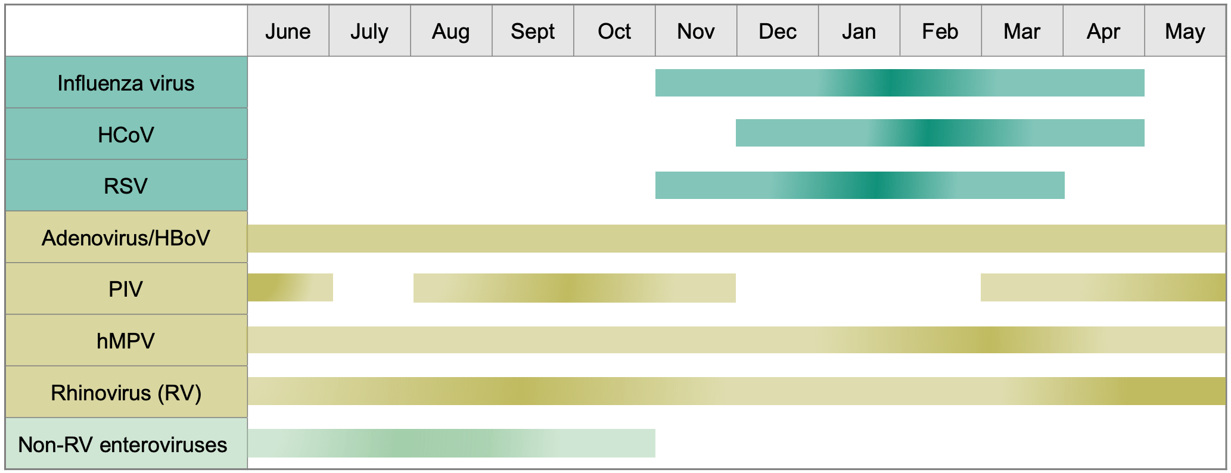Click the Adenovirus/HBoV year-round bar

pos(736,238)
